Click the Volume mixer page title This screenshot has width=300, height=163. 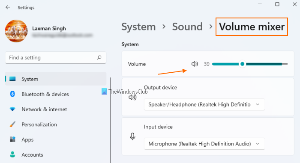tap(252, 27)
